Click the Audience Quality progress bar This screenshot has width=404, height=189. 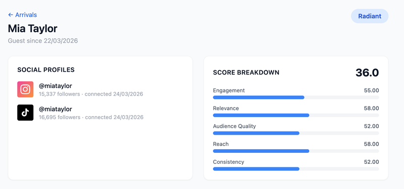pyautogui.click(x=296, y=133)
